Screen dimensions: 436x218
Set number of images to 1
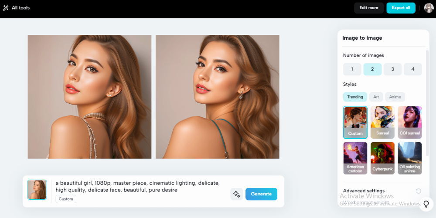pyautogui.click(x=352, y=69)
